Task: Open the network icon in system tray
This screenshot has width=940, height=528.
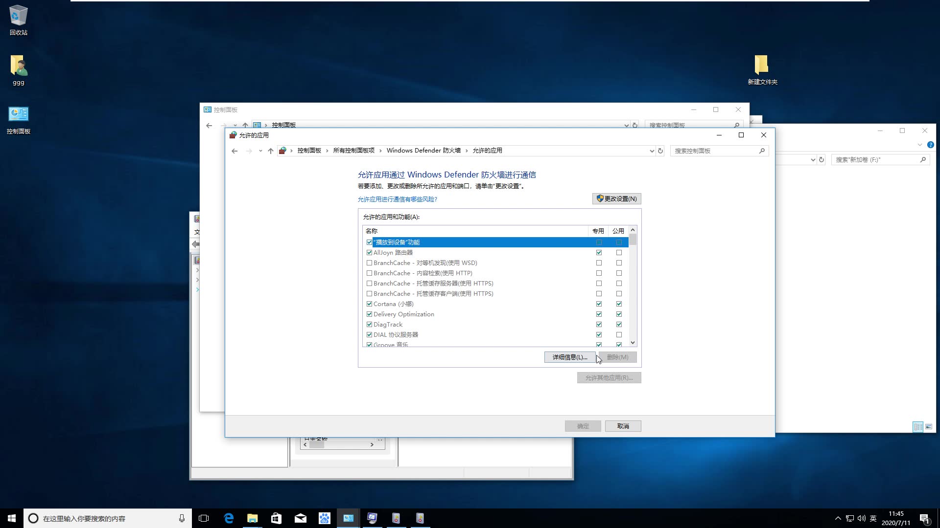Action: (850, 518)
